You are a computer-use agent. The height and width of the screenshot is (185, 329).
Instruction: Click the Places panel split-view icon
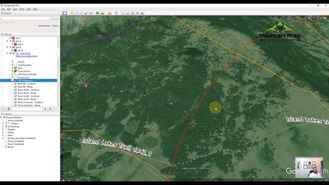(8, 109)
